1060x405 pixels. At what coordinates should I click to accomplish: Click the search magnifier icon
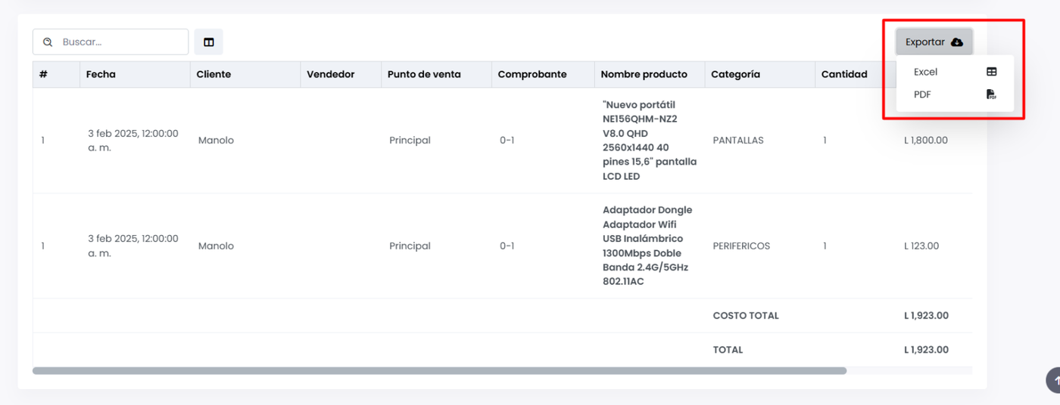tap(48, 42)
